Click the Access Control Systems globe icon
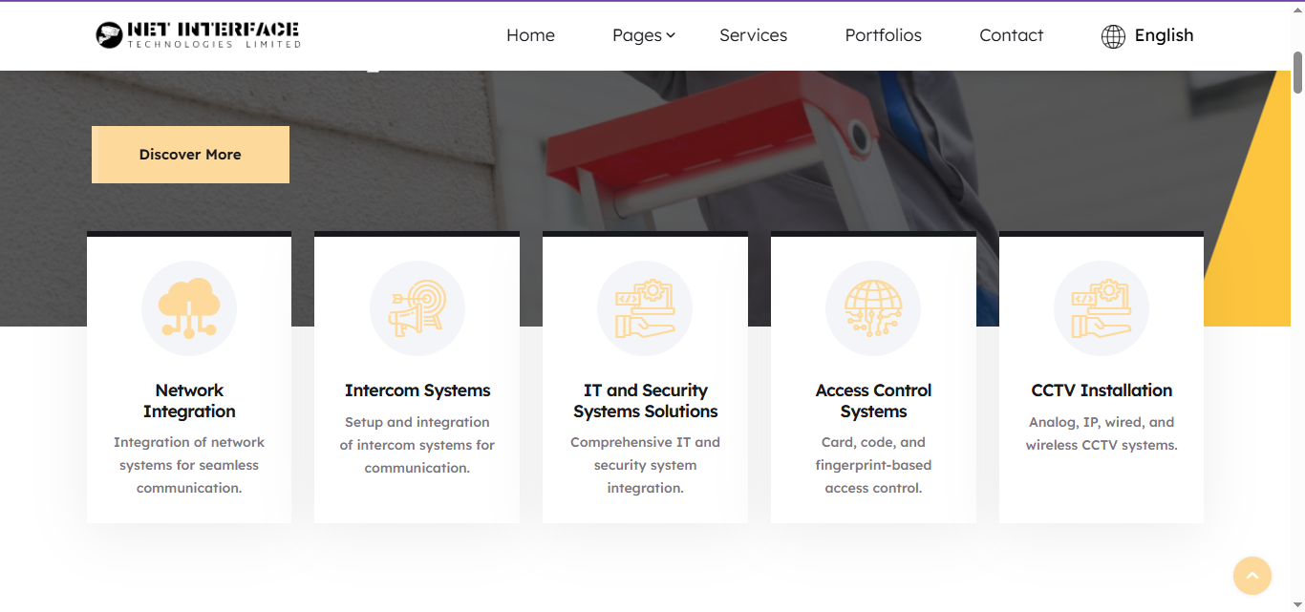This screenshot has height=612, width=1305. point(873,308)
